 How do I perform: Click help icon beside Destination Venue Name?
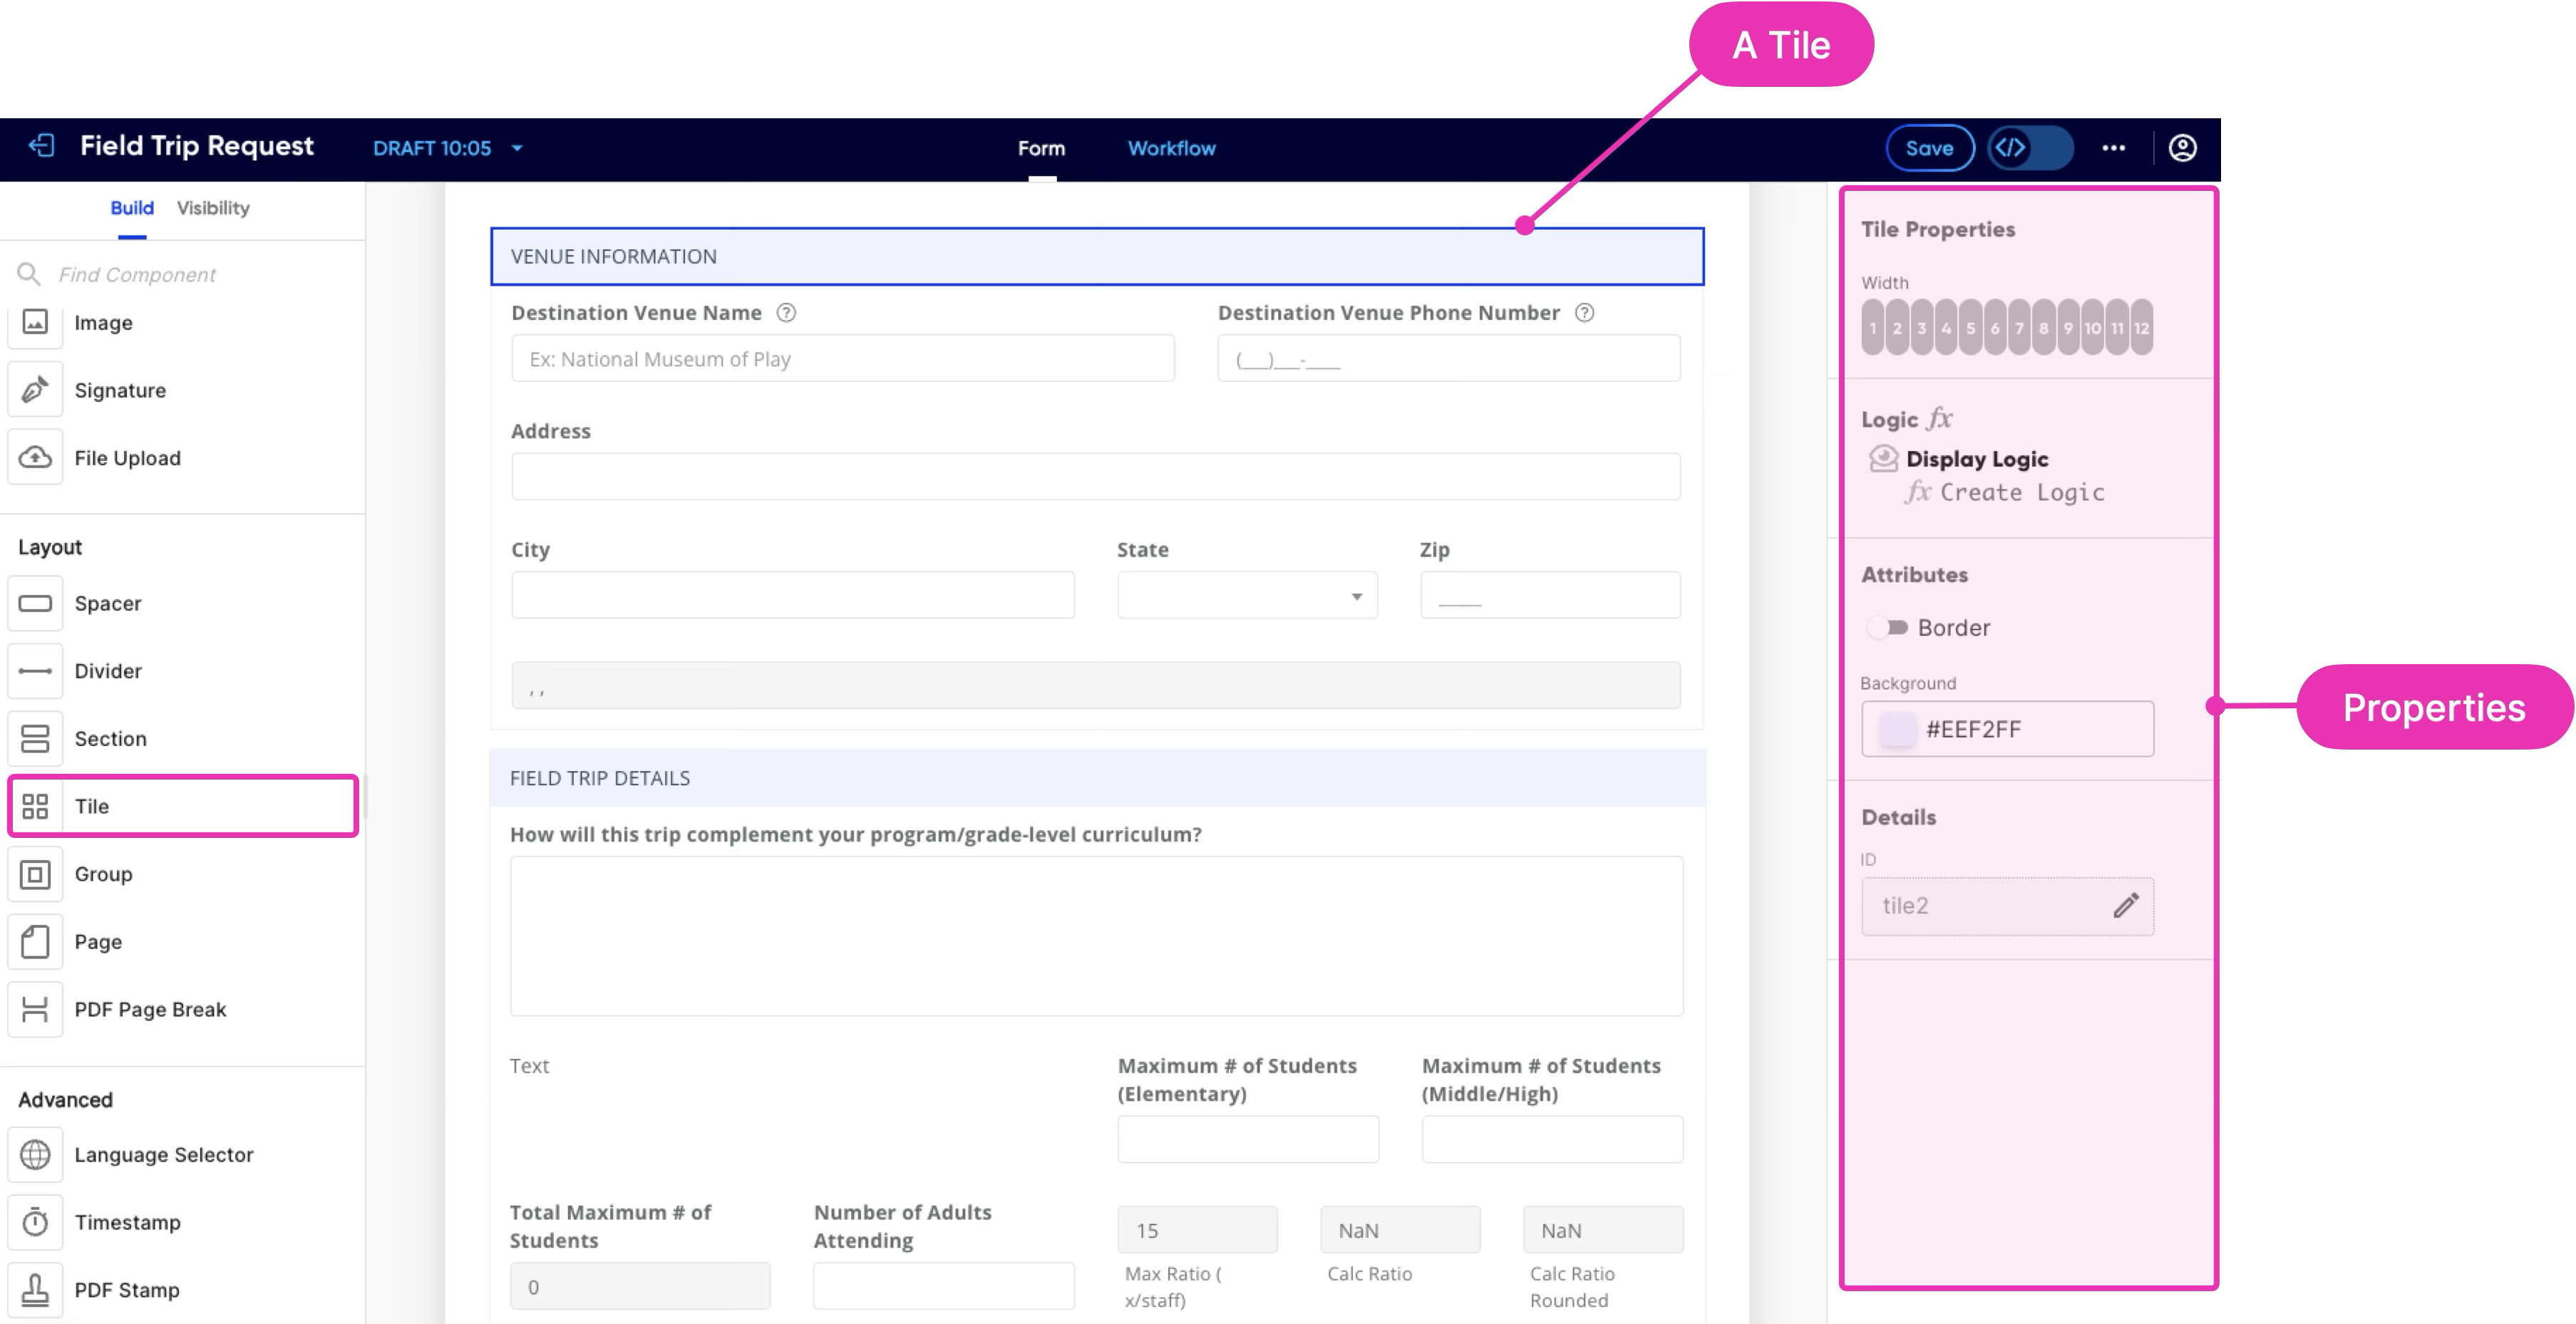pyautogui.click(x=787, y=313)
